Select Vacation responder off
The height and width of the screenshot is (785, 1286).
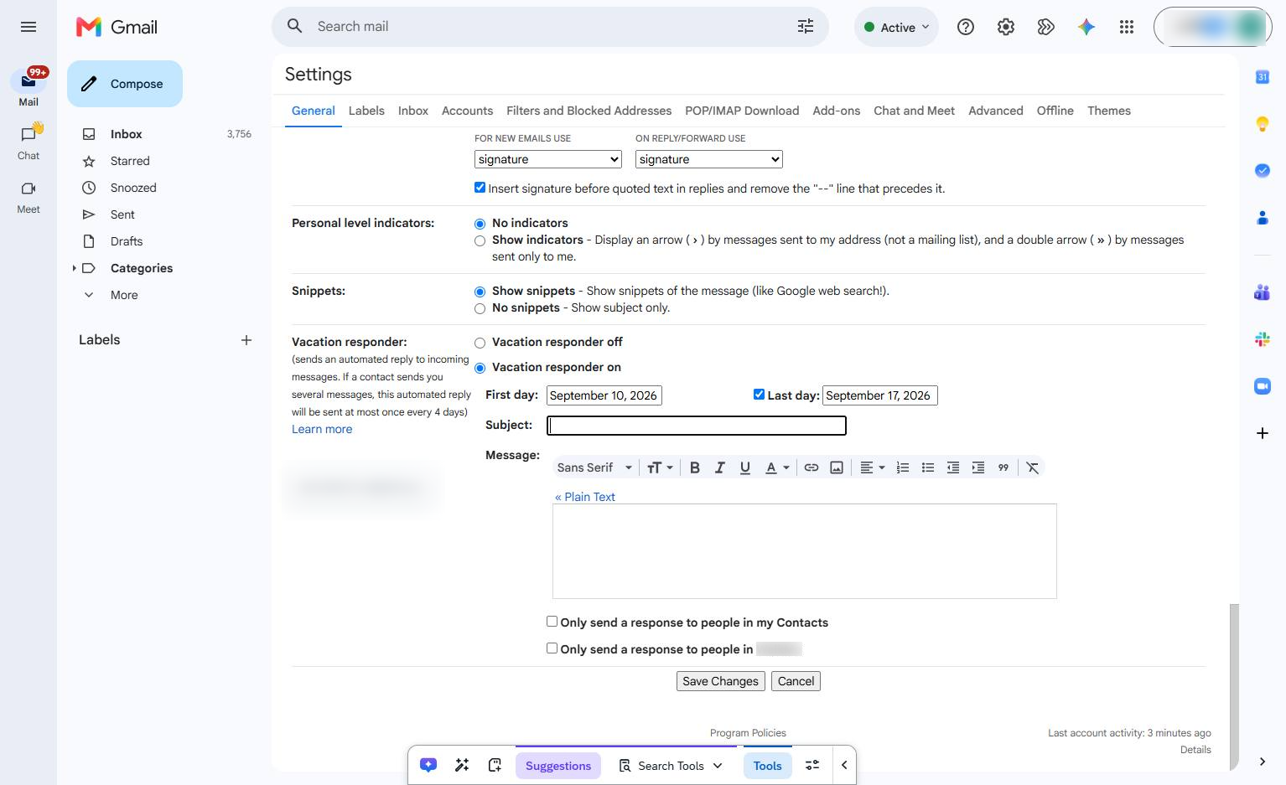click(x=480, y=343)
